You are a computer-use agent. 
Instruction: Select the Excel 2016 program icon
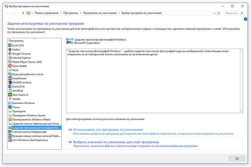tap(10, 45)
